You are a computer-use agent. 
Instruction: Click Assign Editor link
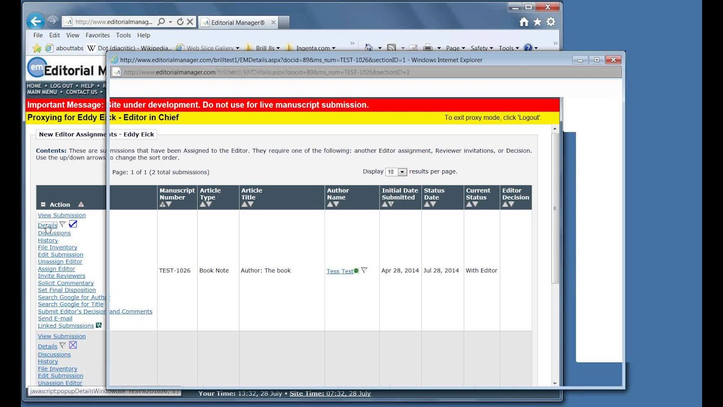(56, 269)
